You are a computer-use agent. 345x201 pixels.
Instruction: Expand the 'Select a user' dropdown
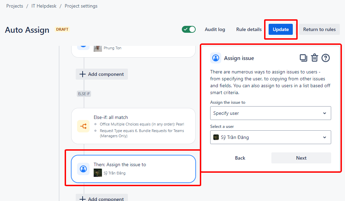pyautogui.click(x=270, y=137)
